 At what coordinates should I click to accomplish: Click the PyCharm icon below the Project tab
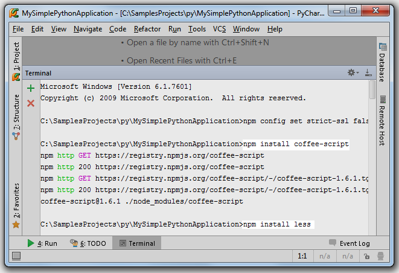pos(16,77)
